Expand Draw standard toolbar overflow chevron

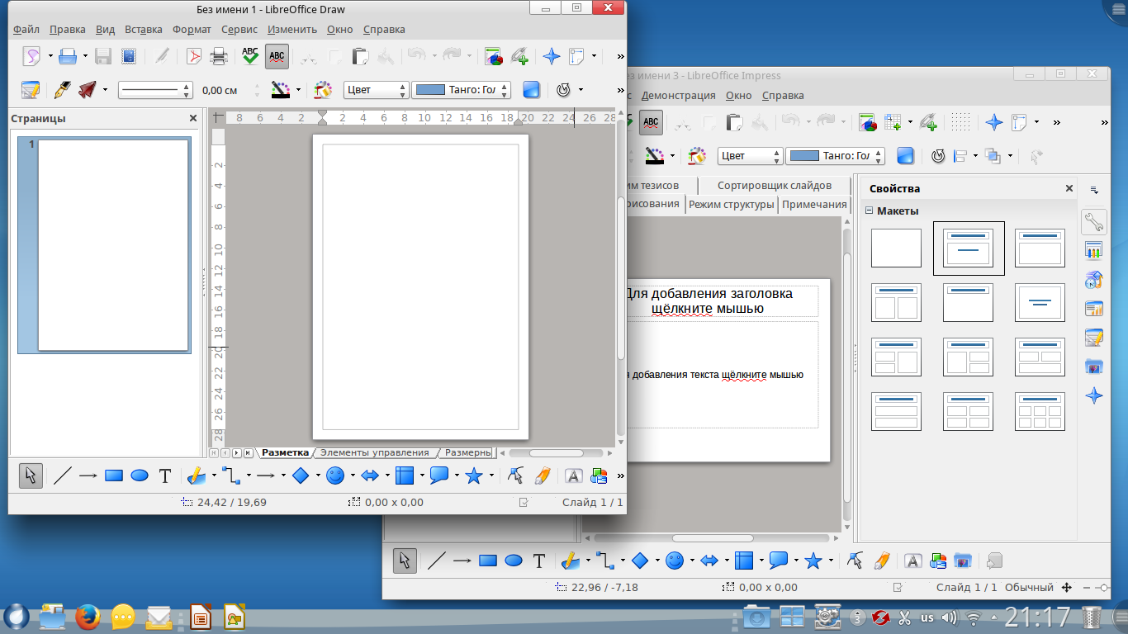619,56
